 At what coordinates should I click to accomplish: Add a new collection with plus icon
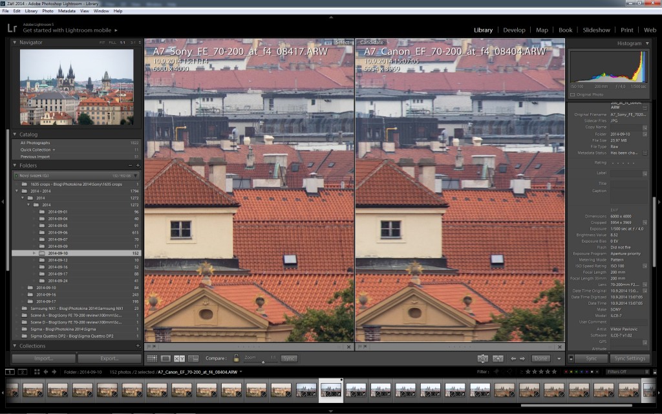138,346
